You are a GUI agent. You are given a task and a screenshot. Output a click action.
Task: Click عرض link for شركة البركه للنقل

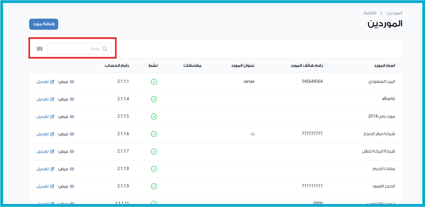click(63, 151)
